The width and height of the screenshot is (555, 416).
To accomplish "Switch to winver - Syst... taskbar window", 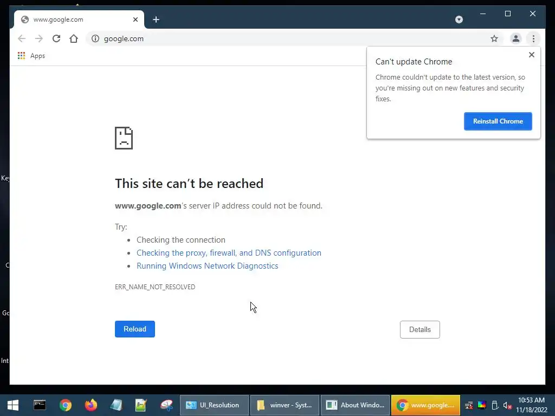I will (x=285, y=405).
